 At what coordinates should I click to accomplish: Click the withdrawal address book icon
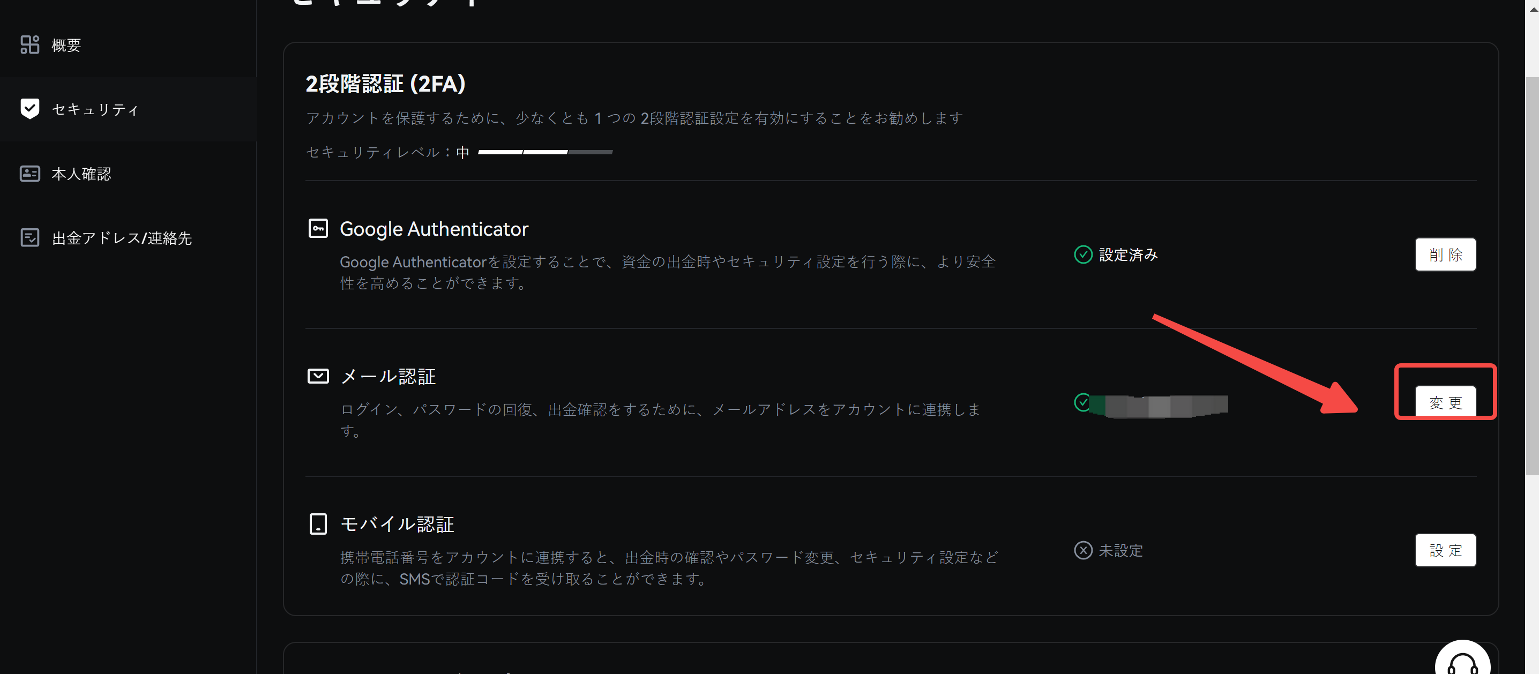[29, 238]
